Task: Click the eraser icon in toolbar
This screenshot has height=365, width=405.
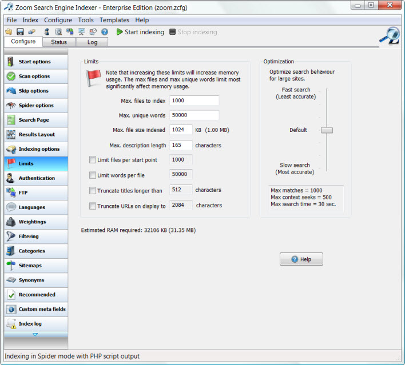Action: [31, 32]
